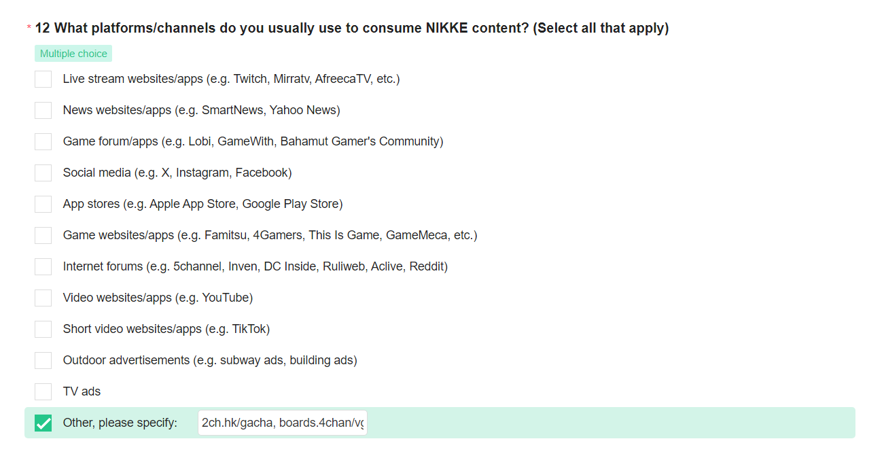Select the Outdoor advertisements checkbox
Viewport: 884px width, 456px height.
click(43, 360)
